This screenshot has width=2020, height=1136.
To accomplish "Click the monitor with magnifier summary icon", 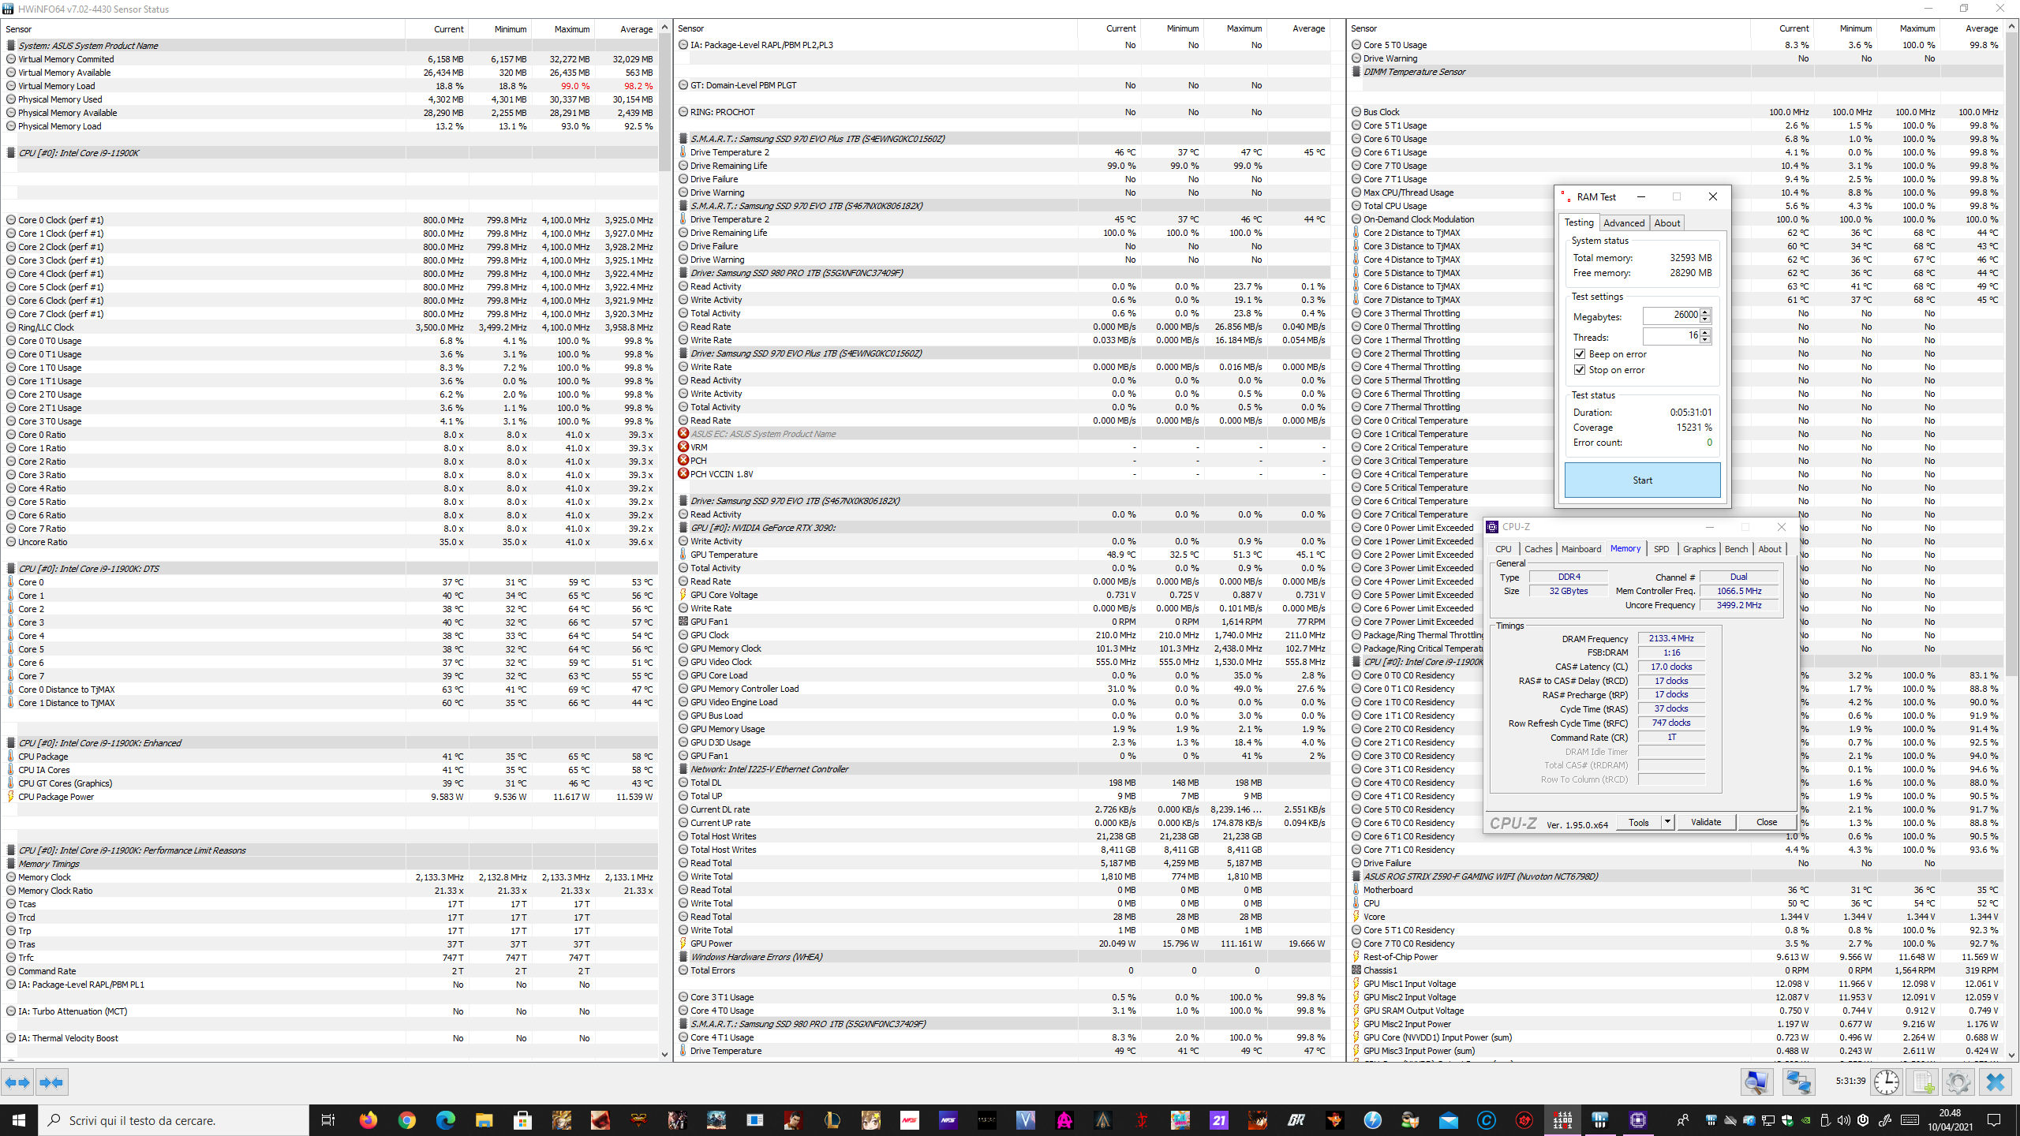I will (x=1756, y=1082).
